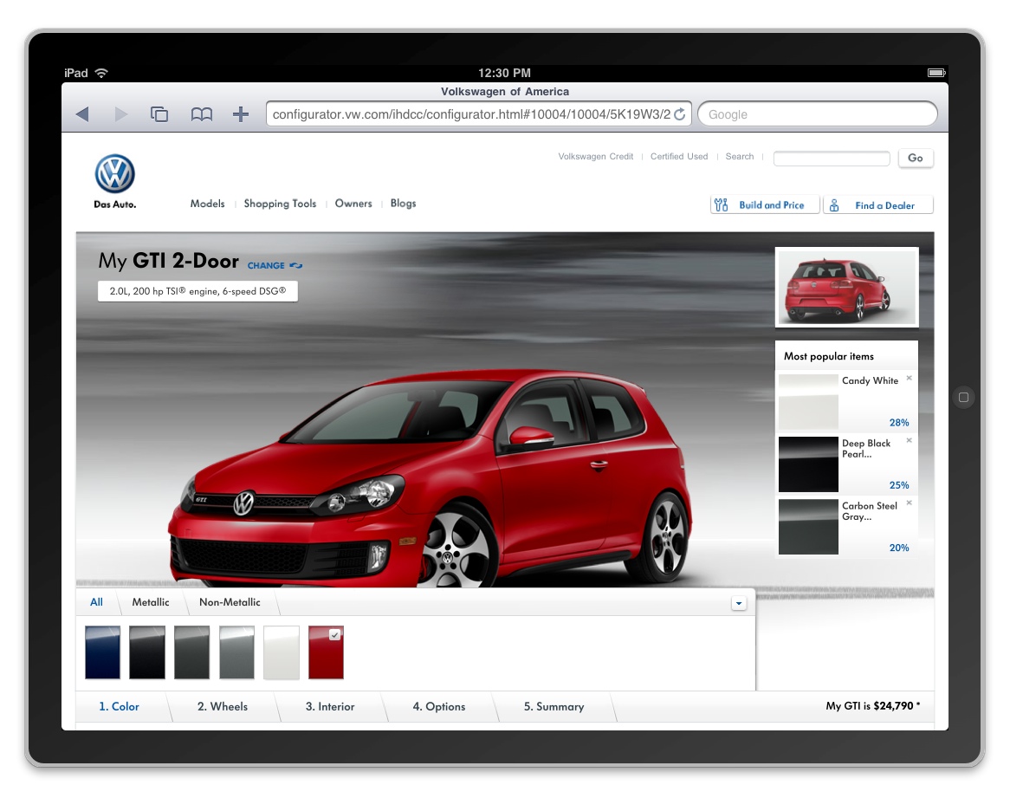
Task: Click the Build and Price tools icon
Action: [722, 204]
